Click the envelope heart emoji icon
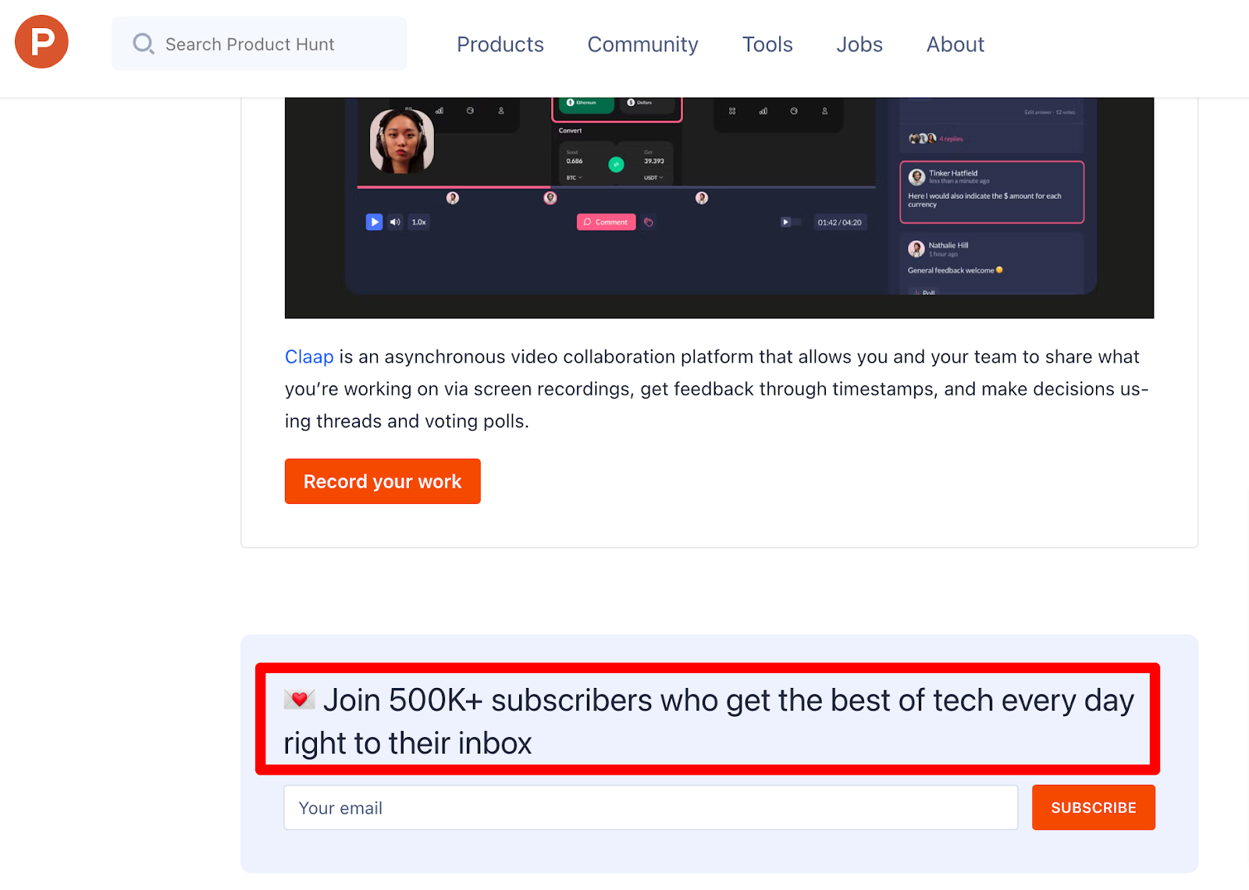This screenshot has width=1249, height=890. (x=299, y=700)
